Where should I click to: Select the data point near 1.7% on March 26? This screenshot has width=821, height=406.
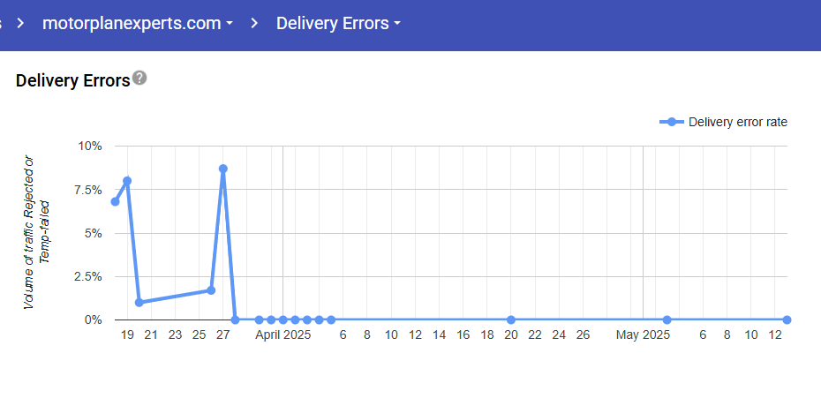211,290
